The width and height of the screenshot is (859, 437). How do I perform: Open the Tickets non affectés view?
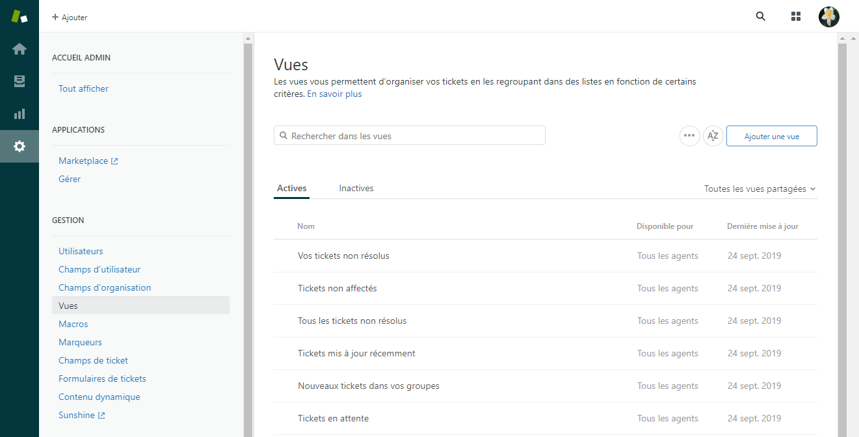(x=337, y=288)
